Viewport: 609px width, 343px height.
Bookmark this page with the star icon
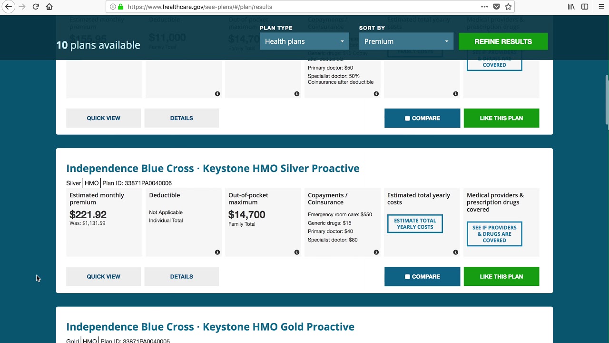508,7
